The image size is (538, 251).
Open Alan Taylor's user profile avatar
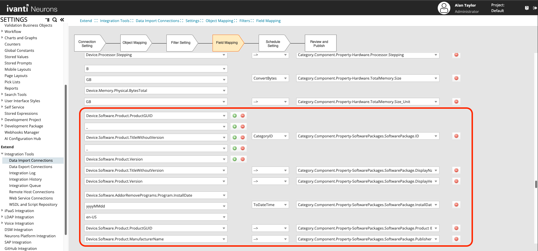point(444,8)
